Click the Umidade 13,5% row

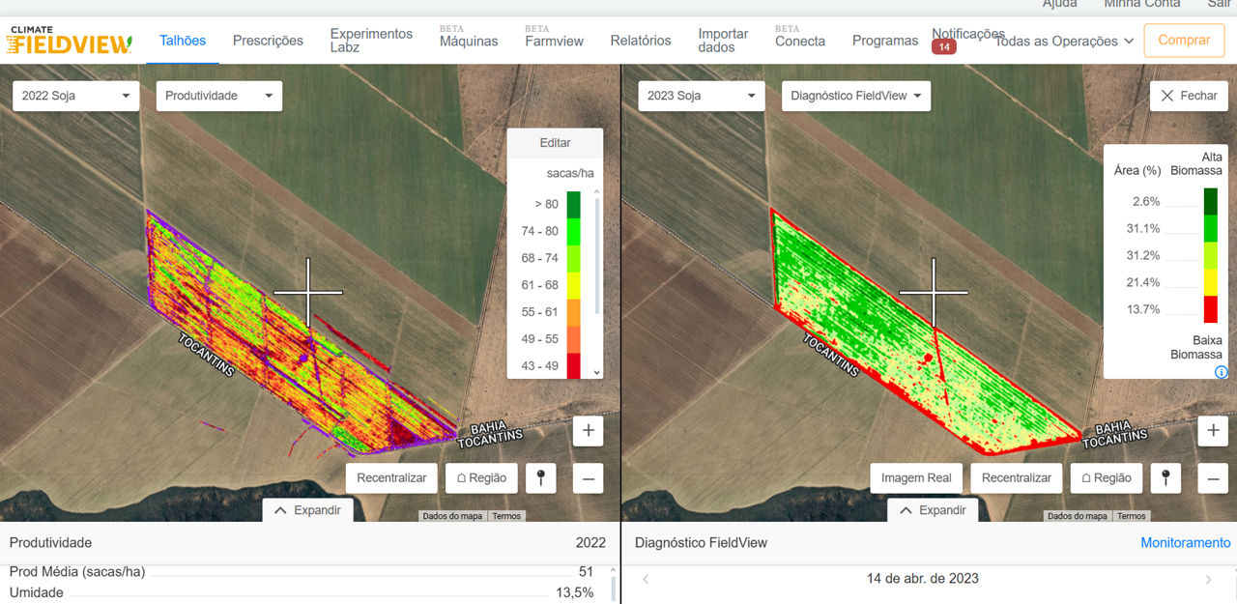tap(302, 592)
